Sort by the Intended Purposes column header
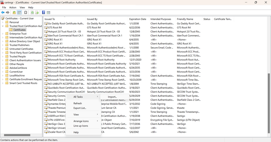Image resolution: width=271 pixels, height=142 pixels. pyautogui.click(x=162, y=19)
